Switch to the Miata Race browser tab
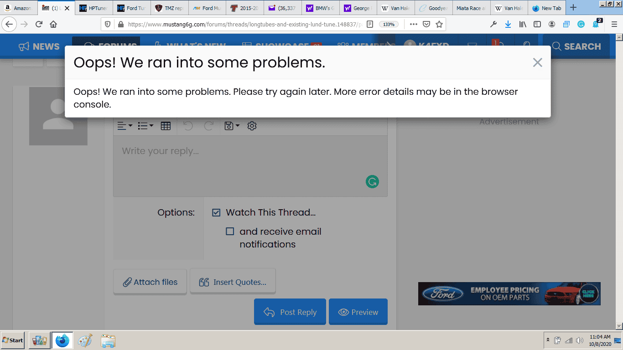The image size is (623, 350). (x=472, y=8)
